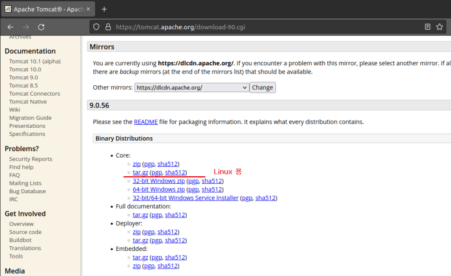Open Source code sidebar link
Image resolution: width=451 pixels, height=276 pixels.
(25, 232)
